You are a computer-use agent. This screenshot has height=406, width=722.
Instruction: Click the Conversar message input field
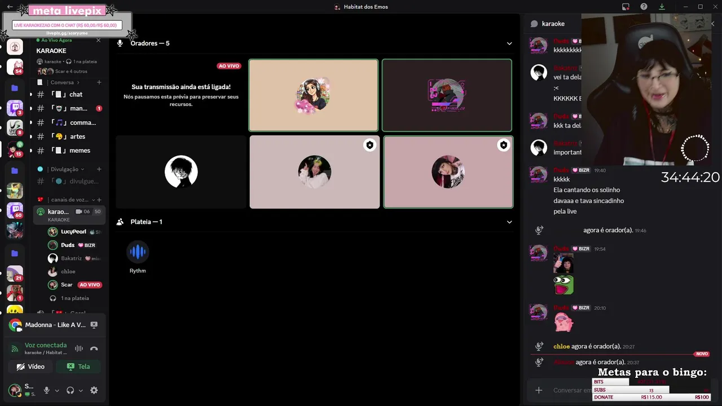(x=572, y=390)
